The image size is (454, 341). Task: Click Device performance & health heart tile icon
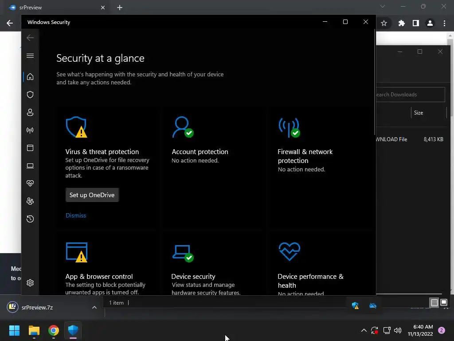coord(289,251)
